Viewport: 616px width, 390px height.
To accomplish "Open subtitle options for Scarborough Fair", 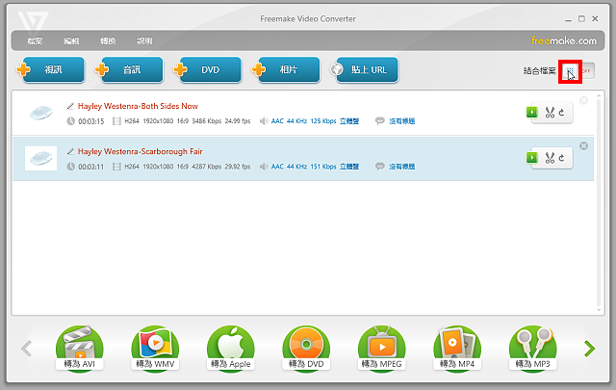I will point(402,167).
